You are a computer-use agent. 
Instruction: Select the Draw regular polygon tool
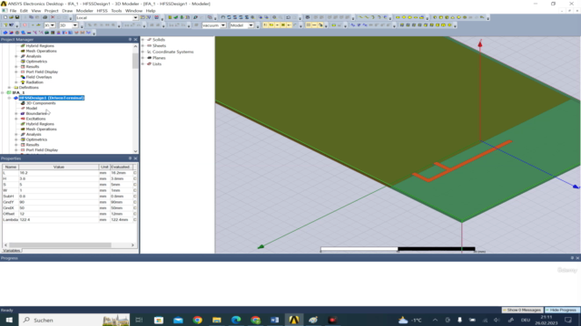409,17
